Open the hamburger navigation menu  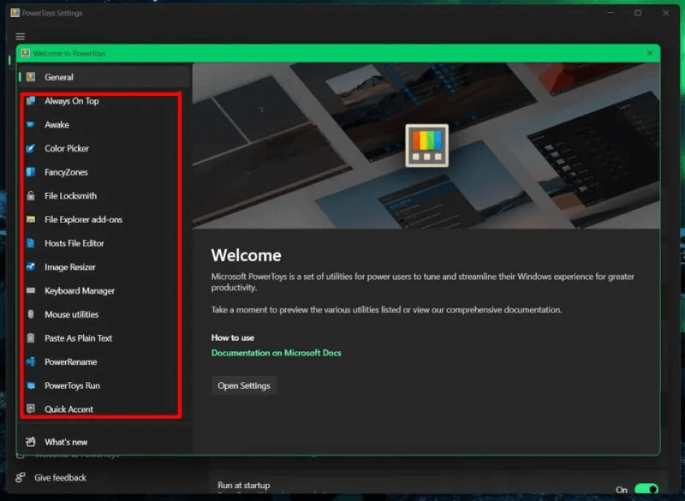[x=21, y=37]
